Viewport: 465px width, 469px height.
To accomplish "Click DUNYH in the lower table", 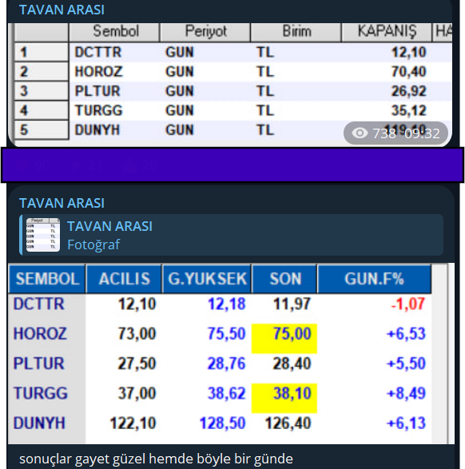I will [39, 423].
